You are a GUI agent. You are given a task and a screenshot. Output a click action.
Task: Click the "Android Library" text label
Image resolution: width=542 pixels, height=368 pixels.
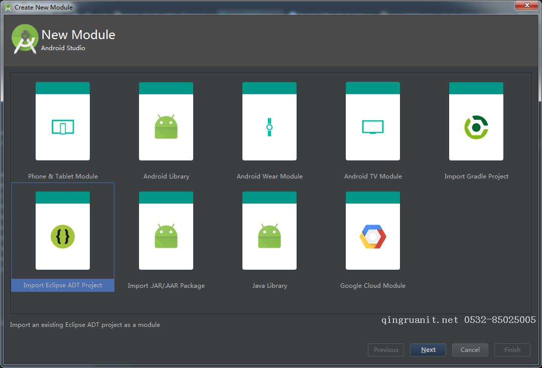coord(166,176)
